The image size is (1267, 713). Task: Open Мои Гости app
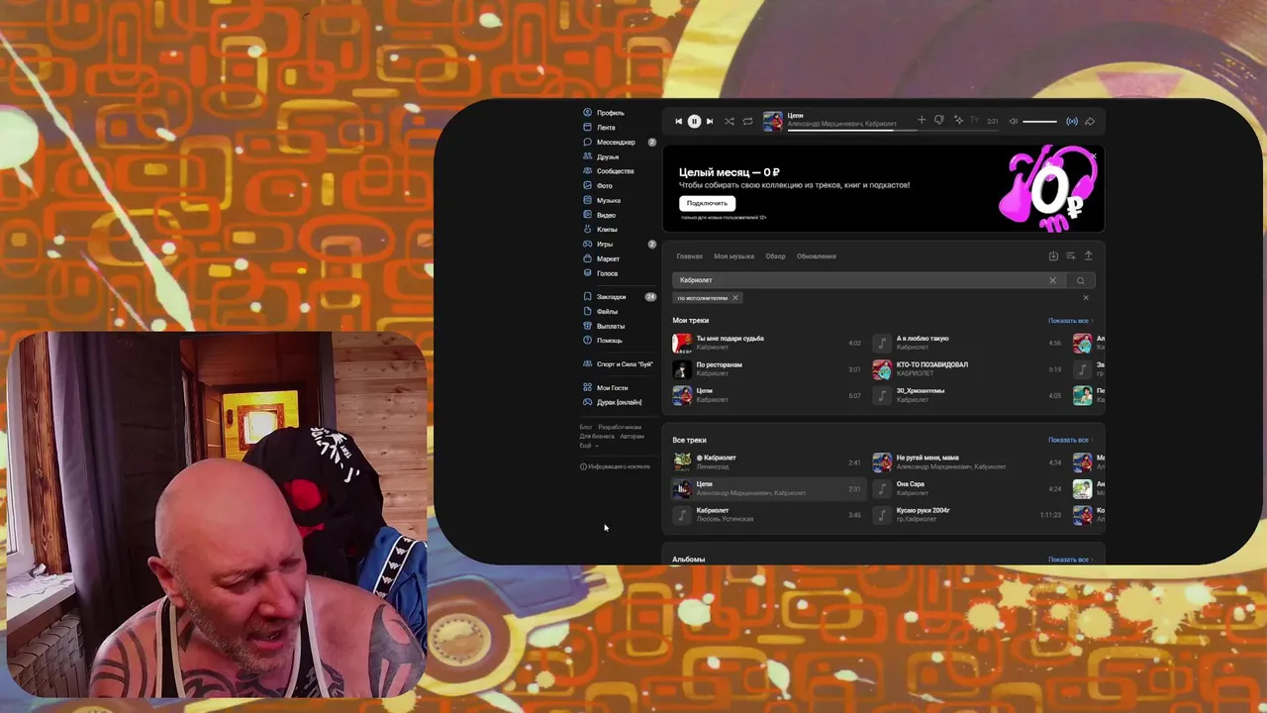point(606,388)
